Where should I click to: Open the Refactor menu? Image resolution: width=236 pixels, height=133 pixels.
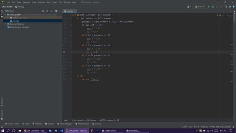(42, 3)
